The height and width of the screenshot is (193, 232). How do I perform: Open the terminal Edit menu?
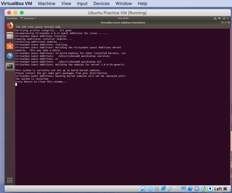[24, 27]
